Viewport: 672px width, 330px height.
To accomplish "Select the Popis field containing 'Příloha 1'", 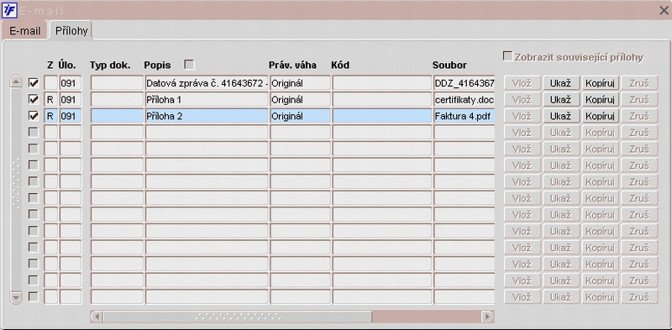I will pos(207,99).
